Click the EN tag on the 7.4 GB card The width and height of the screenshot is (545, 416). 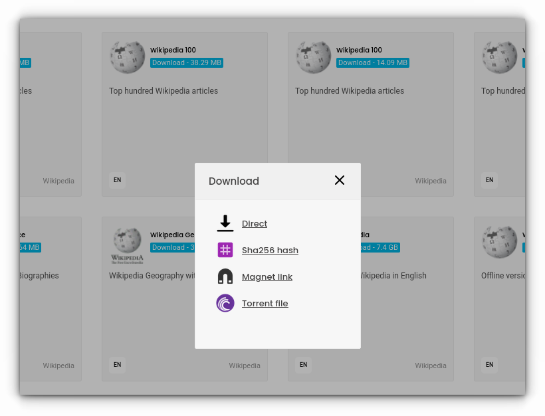[x=304, y=365]
